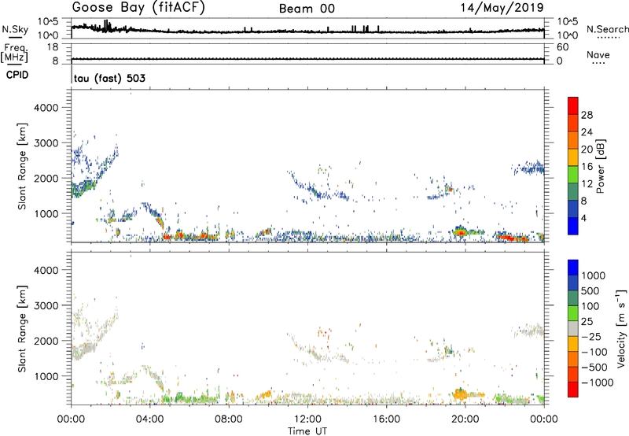Click the "Nave" label
Viewport: 629px width, 436px height.
pyautogui.click(x=598, y=54)
